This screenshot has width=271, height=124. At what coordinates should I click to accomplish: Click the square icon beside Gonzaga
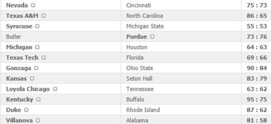(36, 68)
